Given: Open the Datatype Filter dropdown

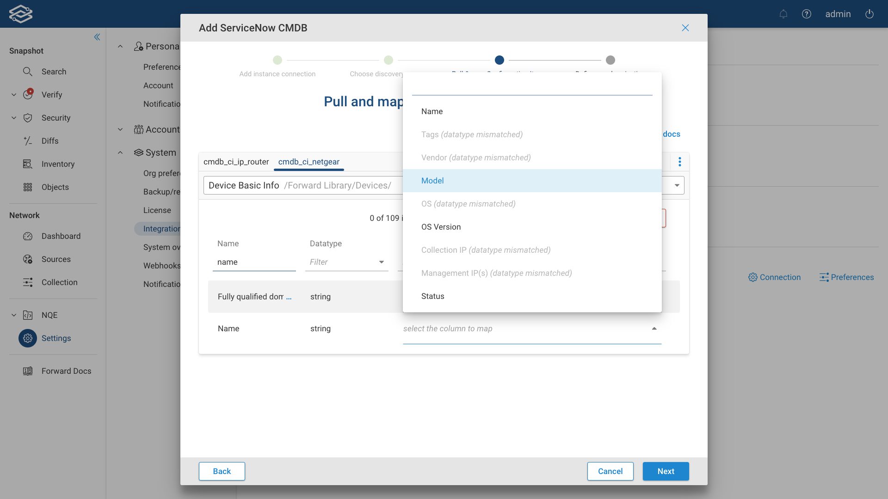Looking at the screenshot, I should click(x=346, y=262).
